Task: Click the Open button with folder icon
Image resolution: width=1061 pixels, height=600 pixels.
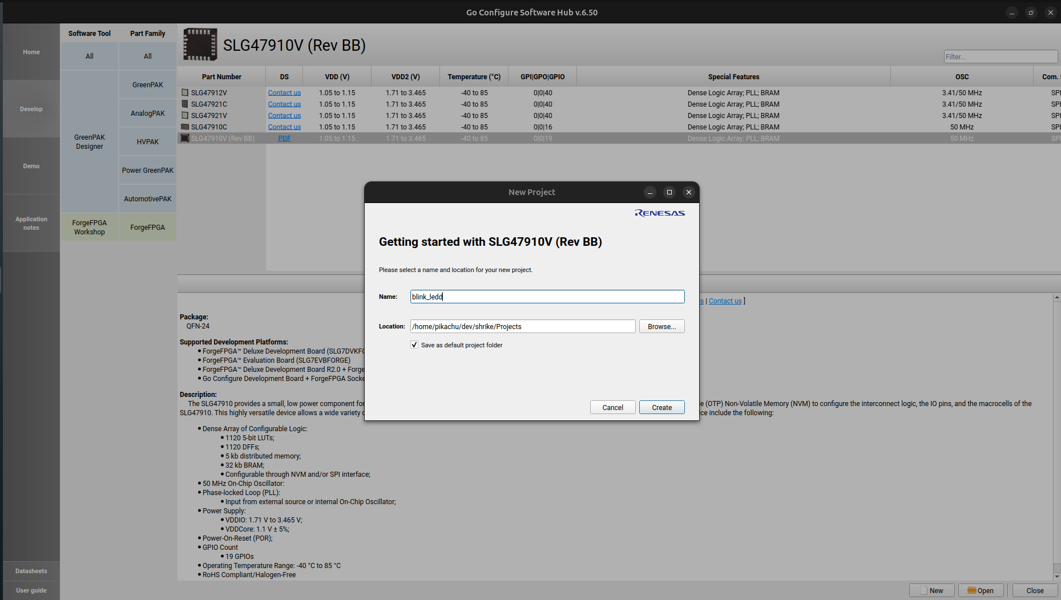Action: [981, 590]
